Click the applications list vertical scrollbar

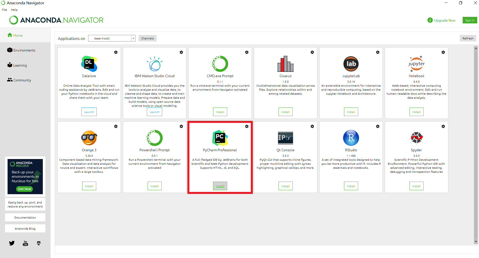click(x=476, y=145)
